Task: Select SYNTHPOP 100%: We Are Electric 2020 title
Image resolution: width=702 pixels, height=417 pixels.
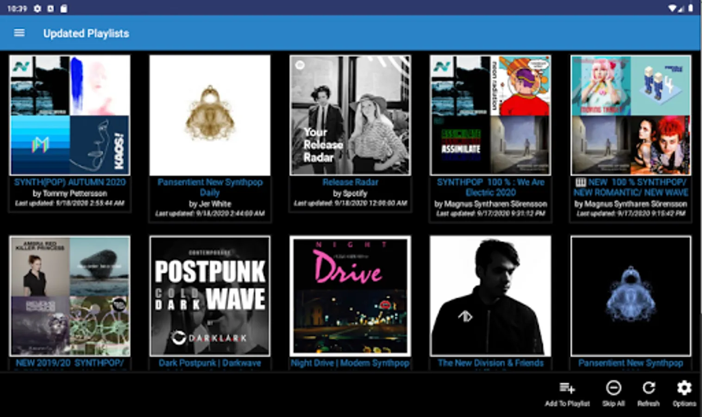Action: pos(490,187)
